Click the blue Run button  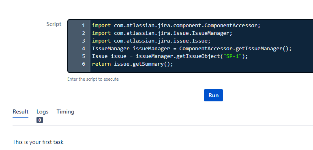coord(213,95)
